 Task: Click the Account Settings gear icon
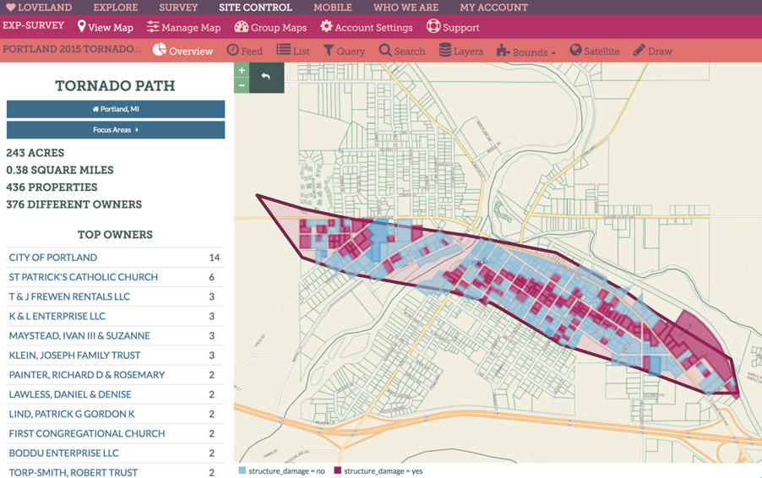click(x=326, y=26)
